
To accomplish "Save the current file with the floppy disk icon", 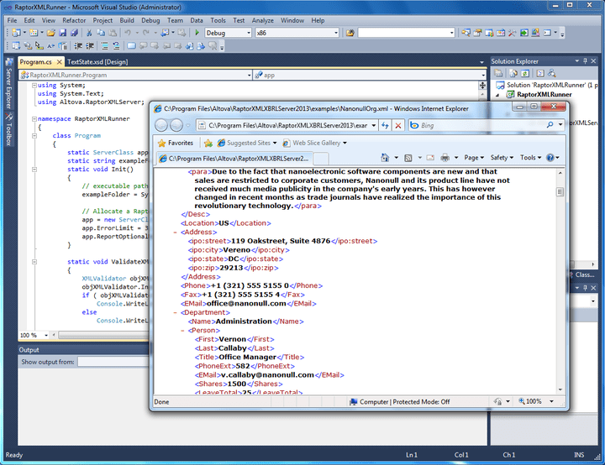I will point(63,34).
